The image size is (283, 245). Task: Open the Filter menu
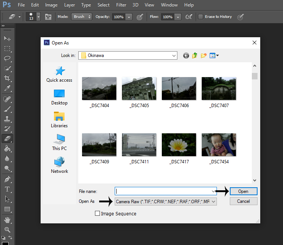121,5
